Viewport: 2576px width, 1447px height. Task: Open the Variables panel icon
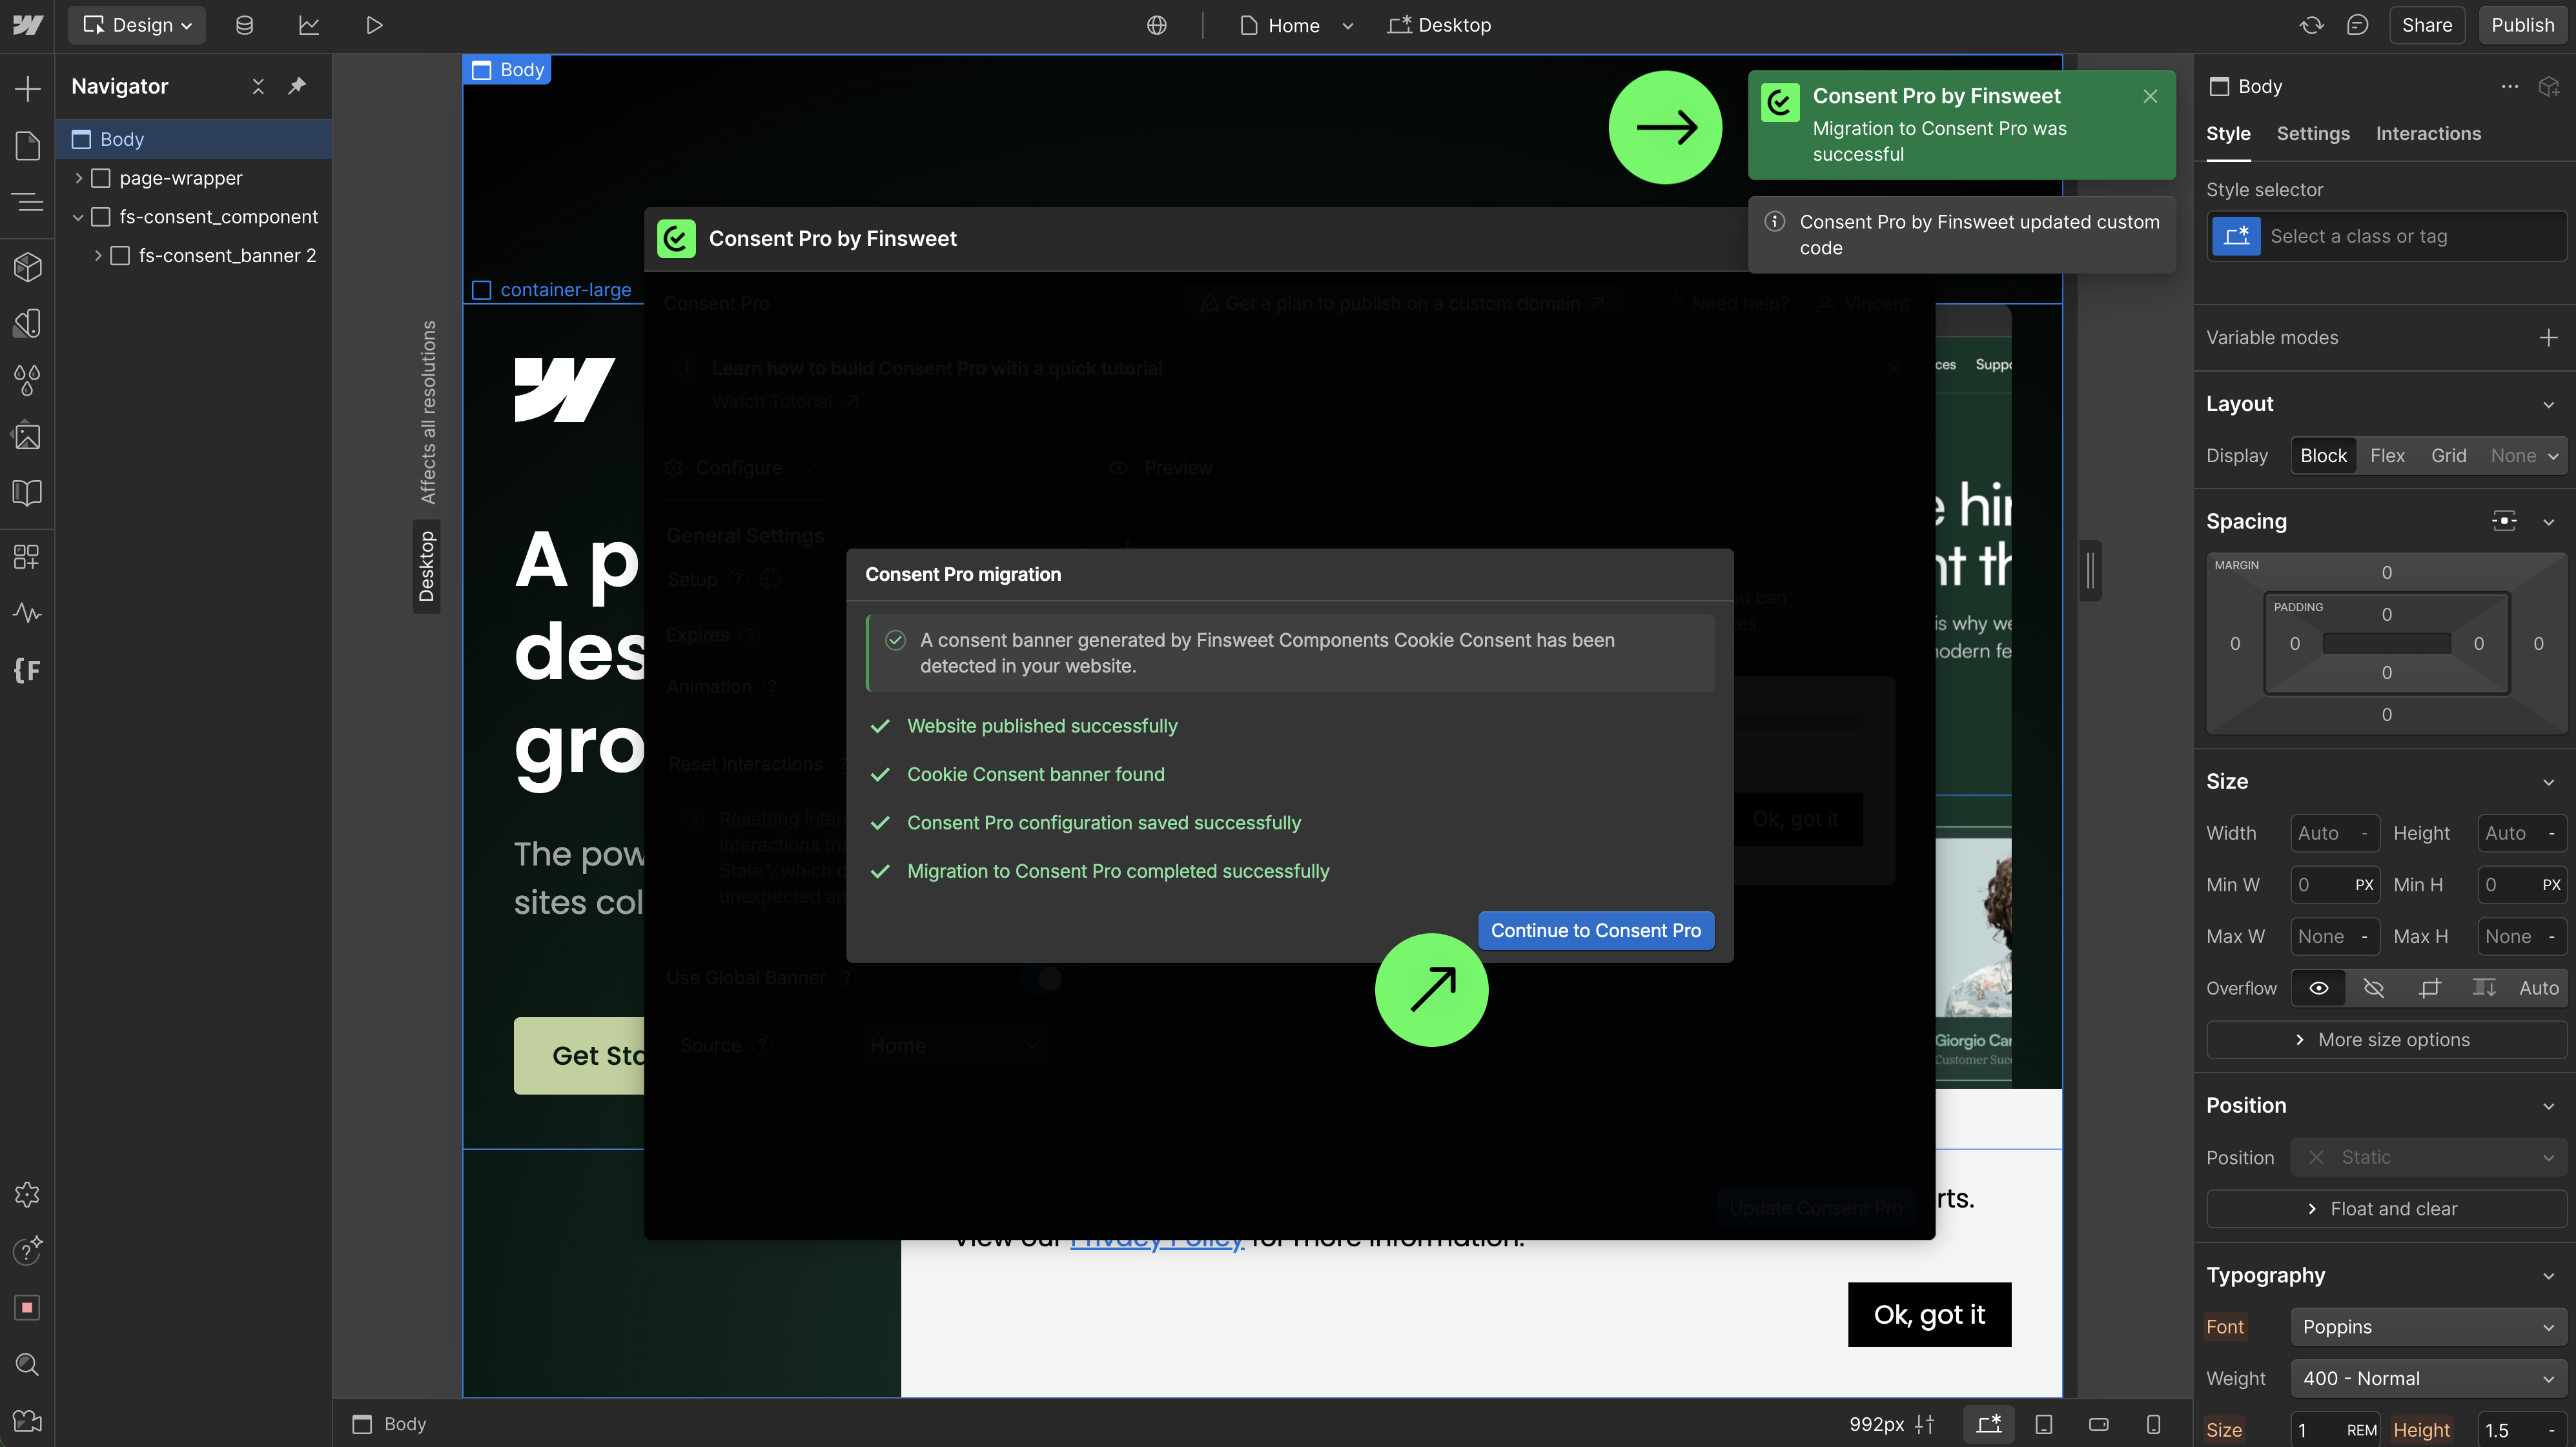click(x=27, y=323)
